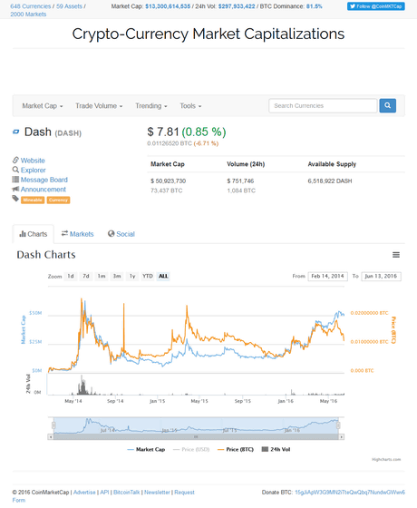Click the magnifier icon beside Explorer
This screenshot has height=508, width=417.
pos(15,170)
